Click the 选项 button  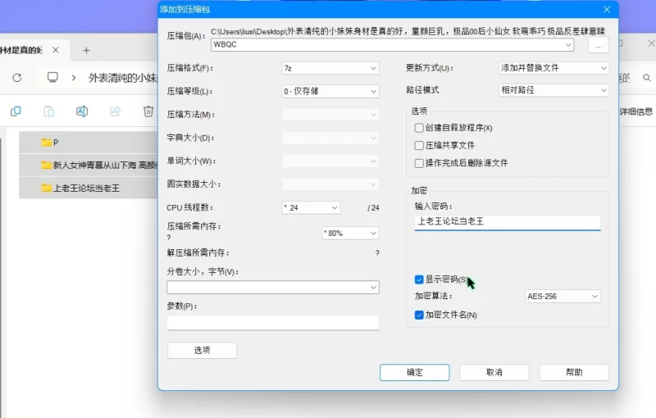tap(202, 350)
